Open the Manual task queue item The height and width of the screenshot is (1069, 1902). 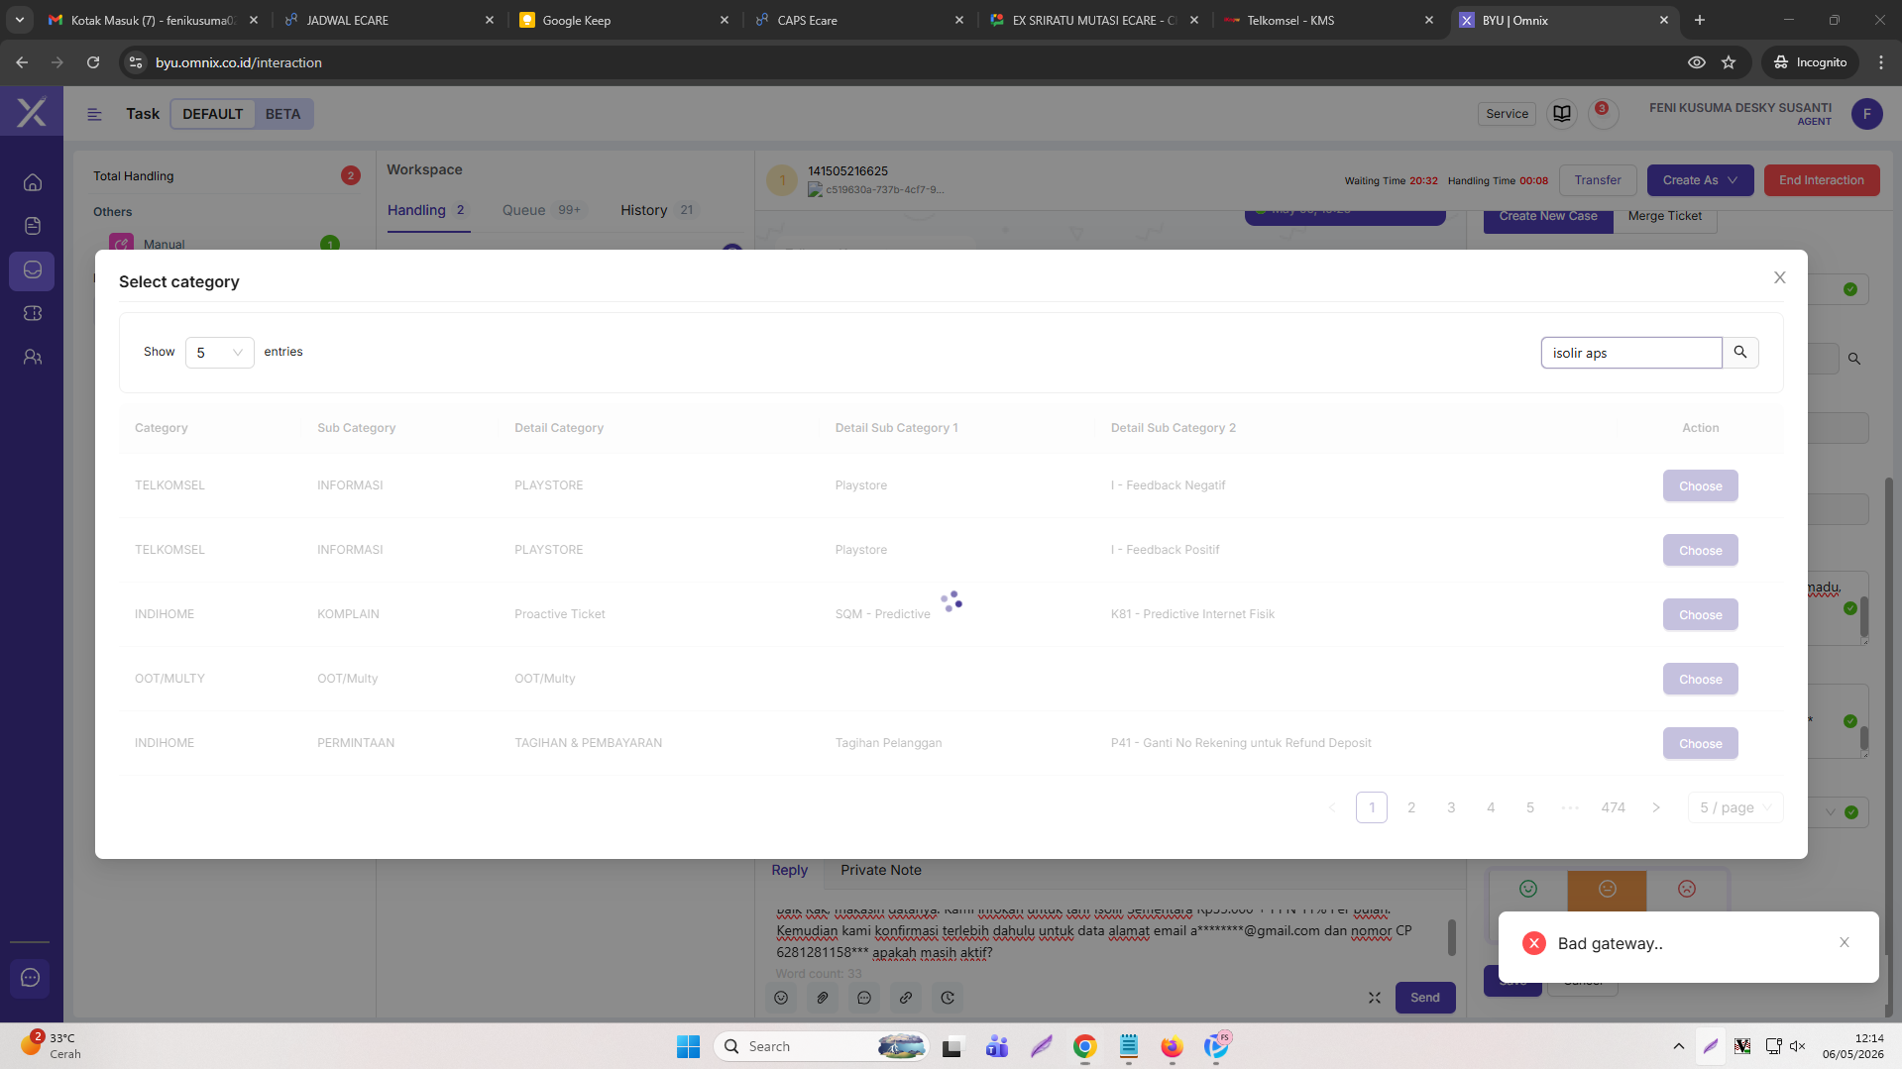224,244
